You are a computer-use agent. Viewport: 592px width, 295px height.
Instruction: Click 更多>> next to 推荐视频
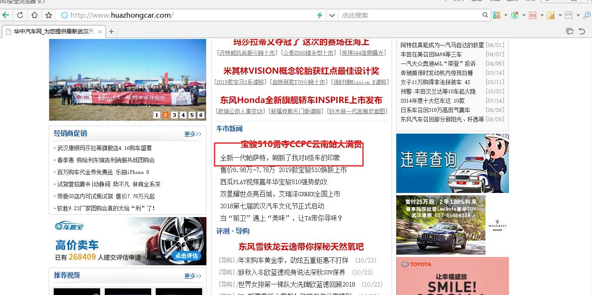tap(193, 276)
